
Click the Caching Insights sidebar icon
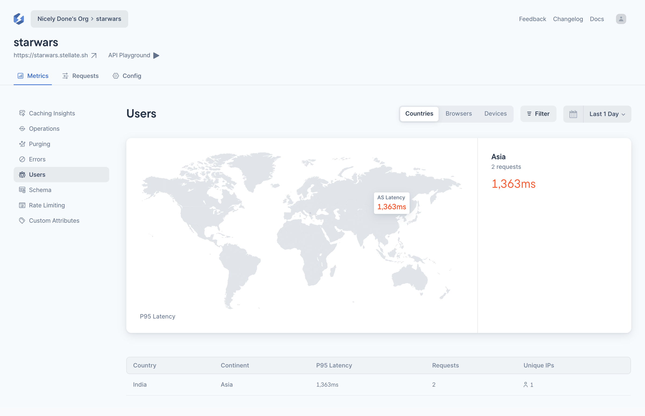coord(22,113)
